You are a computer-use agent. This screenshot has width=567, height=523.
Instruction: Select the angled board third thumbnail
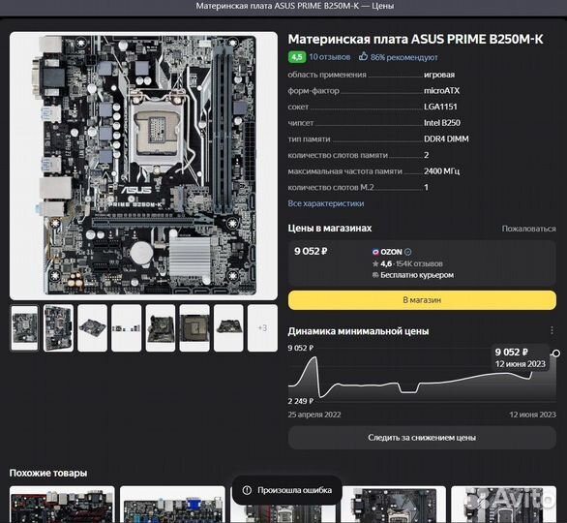pos(93,328)
